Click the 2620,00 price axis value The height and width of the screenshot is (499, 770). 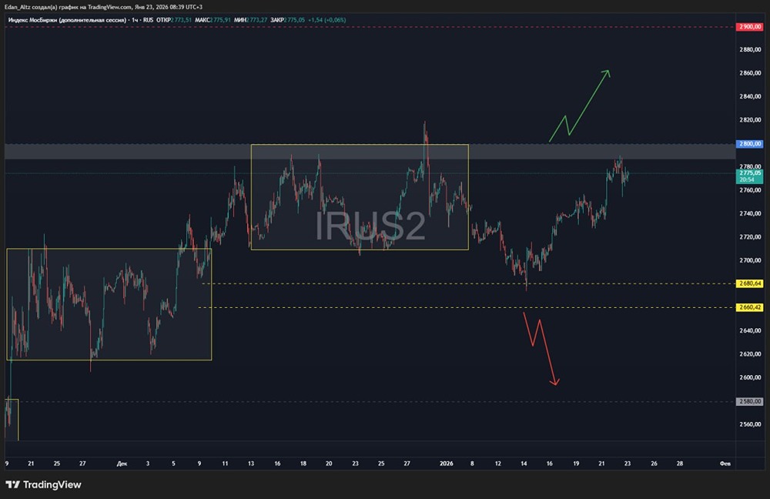(x=750, y=354)
